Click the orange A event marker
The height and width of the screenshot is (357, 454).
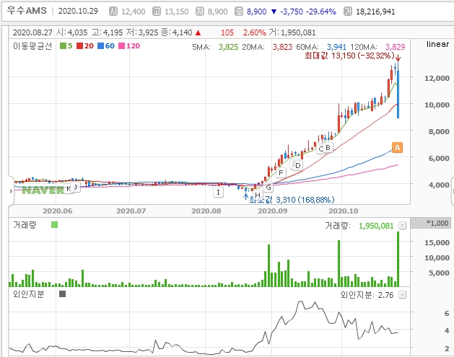click(x=397, y=148)
